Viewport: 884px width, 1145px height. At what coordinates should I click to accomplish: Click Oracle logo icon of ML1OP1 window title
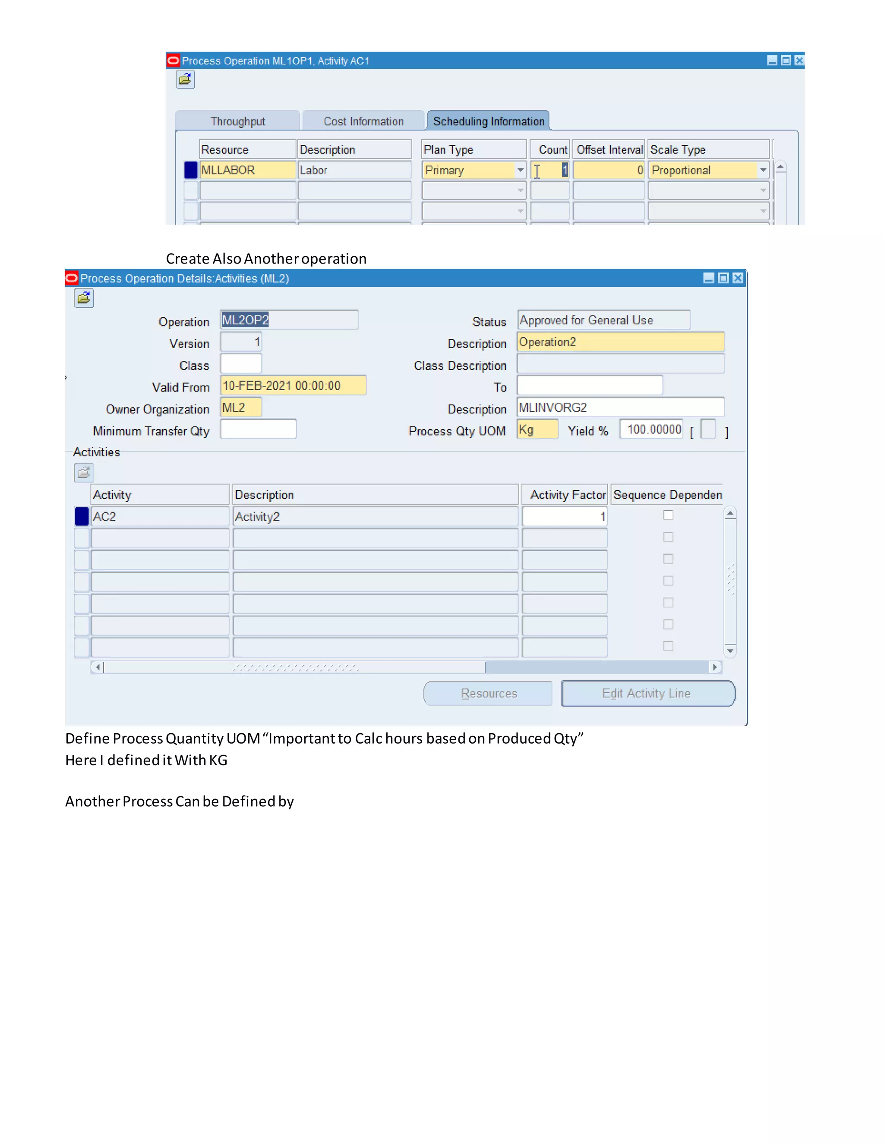[174, 60]
